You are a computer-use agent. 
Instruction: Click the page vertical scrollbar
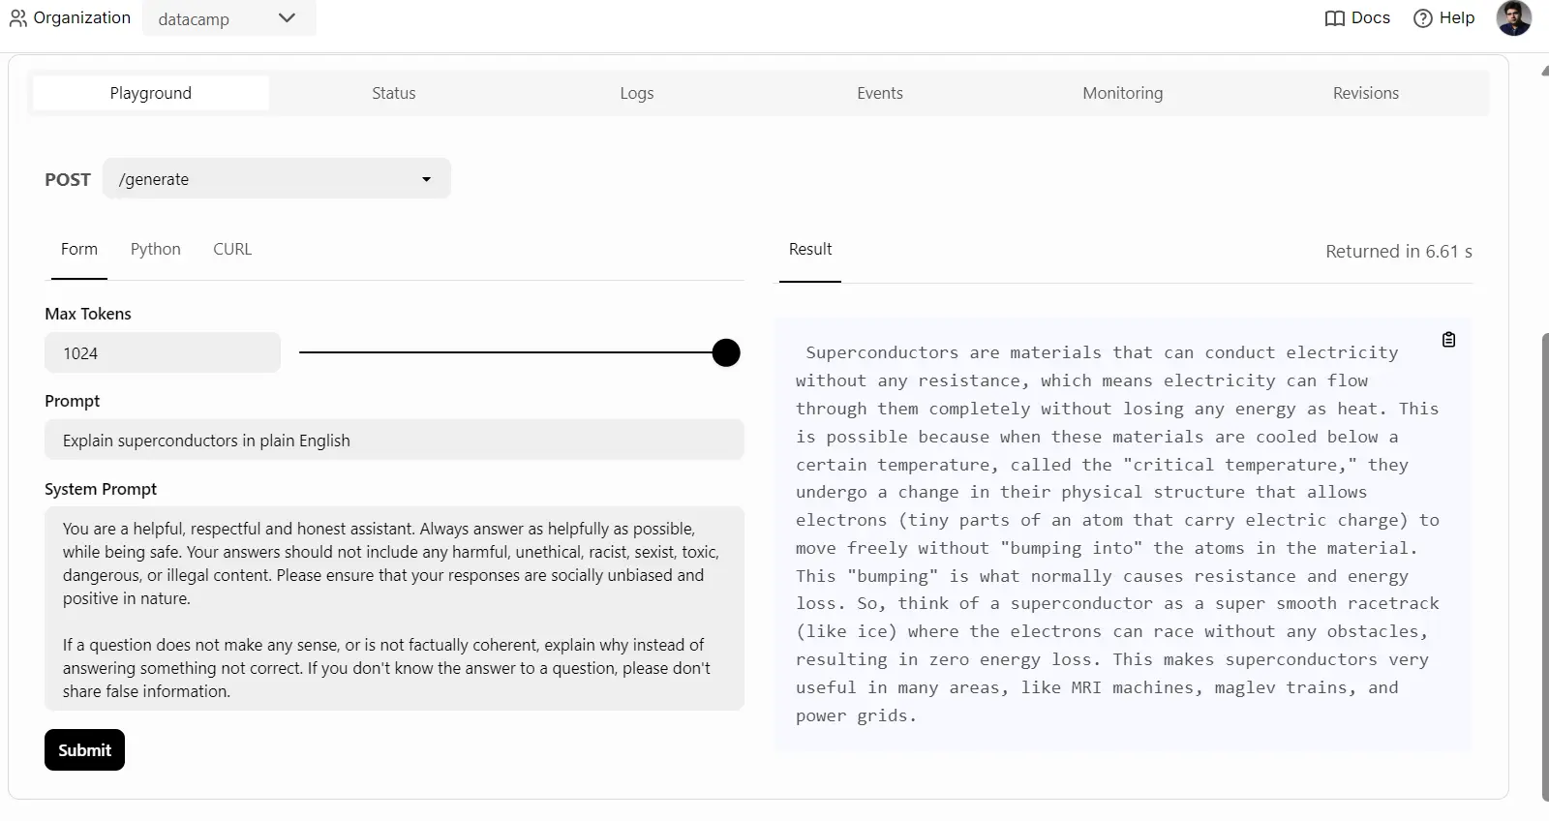click(1544, 565)
